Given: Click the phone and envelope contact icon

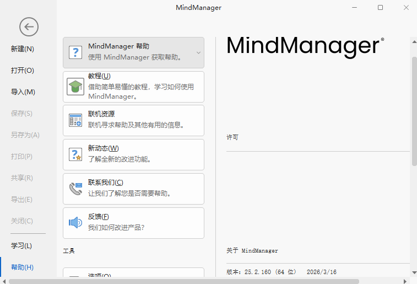Looking at the screenshot, I should (75, 189).
